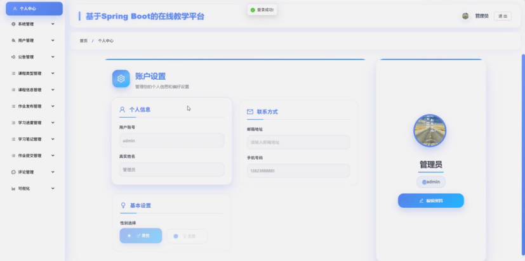Expand the 作业发布管理 chevron
The width and height of the screenshot is (525, 261).
(x=53, y=106)
